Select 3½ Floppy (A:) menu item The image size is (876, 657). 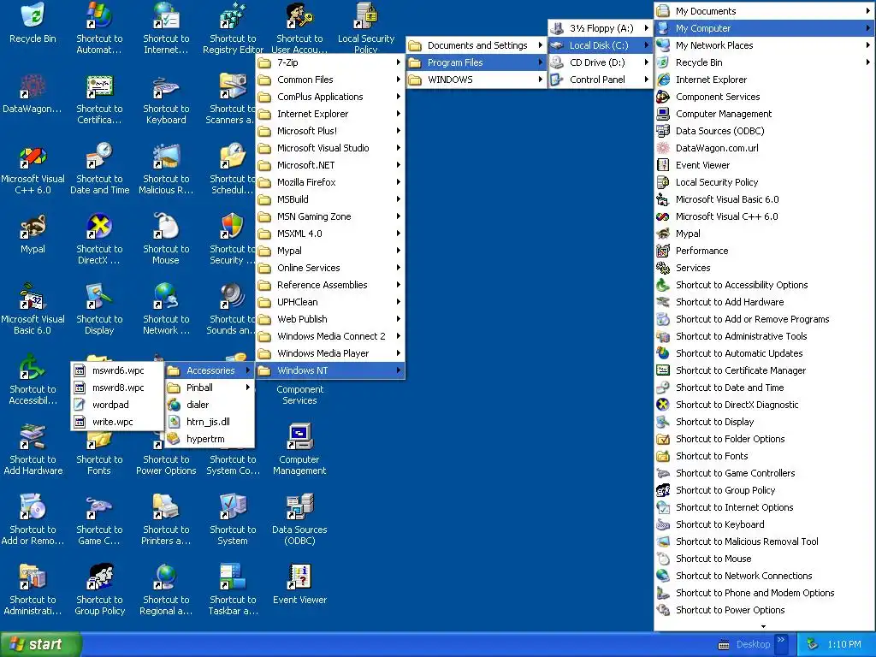pos(601,28)
